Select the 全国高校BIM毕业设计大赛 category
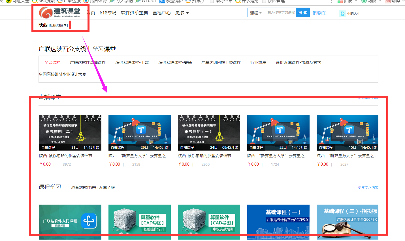The height and width of the screenshot is (241, 405). point(63,74)
